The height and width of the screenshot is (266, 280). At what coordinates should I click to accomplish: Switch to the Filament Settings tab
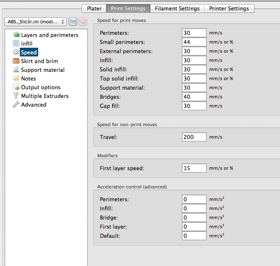pos(177,8)
